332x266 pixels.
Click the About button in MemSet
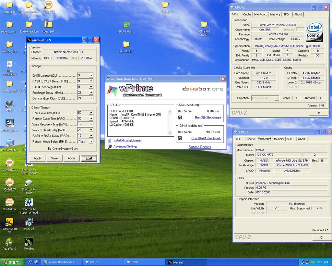(72, 158)
